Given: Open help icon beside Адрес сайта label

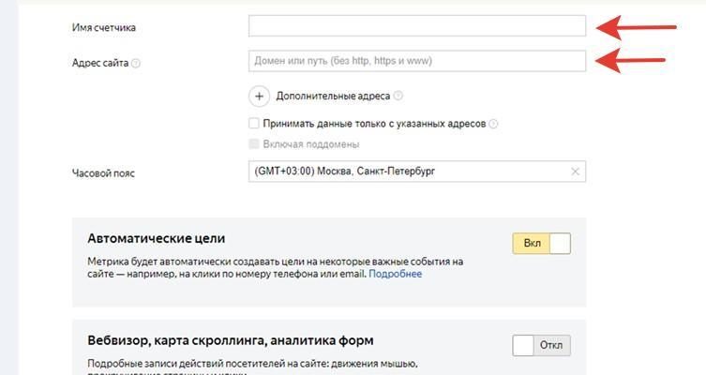Looking at the screenshot, I should pyautogui.click(x=136, y=64).
